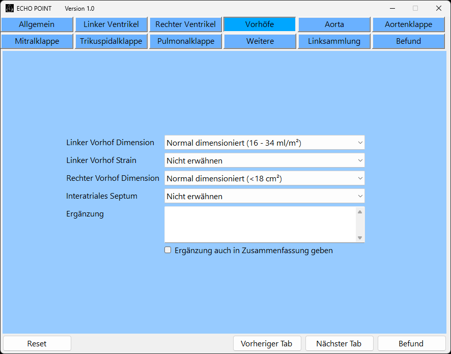Screen dimensions: 451x354
Task: Click Ergänzung scrollbar up arrow
Action: pyautogui.click(x=360, y=211)
